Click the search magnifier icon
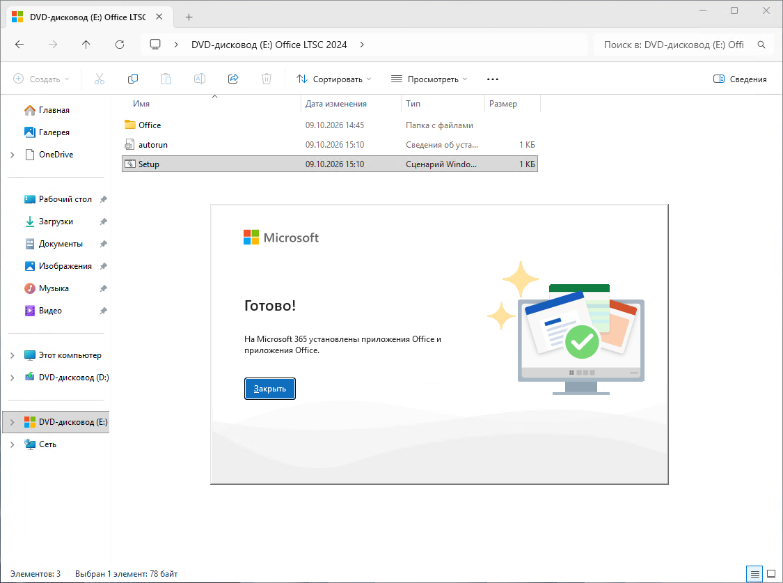Screen dimensions: 783x583 [761, 45]
